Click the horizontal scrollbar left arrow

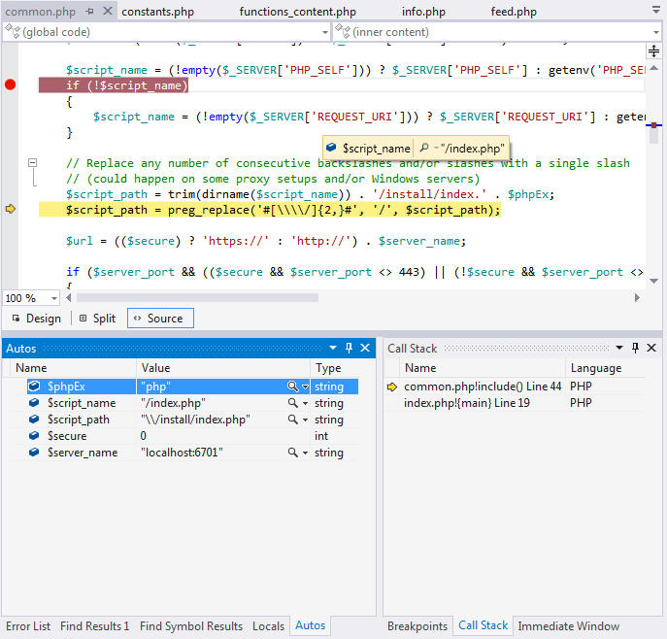(69, 297)
